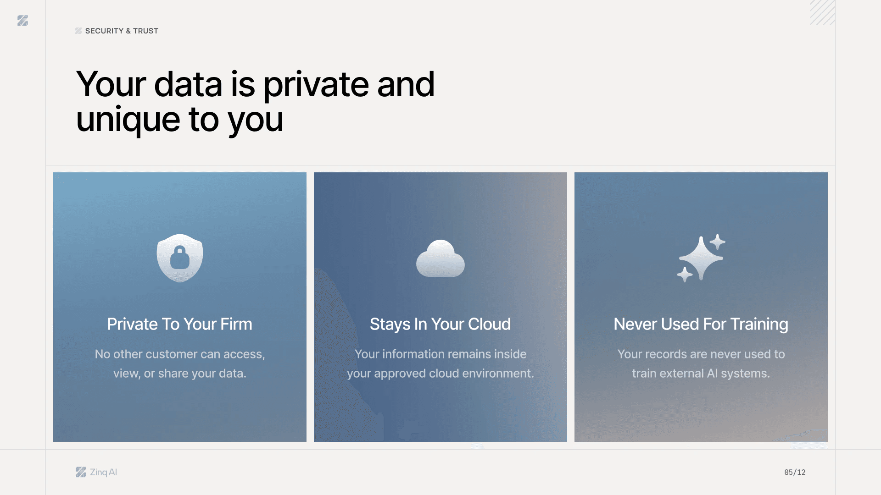
Task: Click text 'Your information remains inside your approved cloud environment.'
Action: [440, 363]
